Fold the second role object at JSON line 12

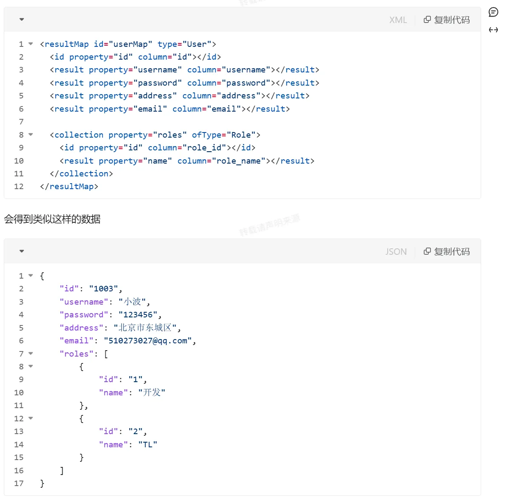[x=31, y=418]
